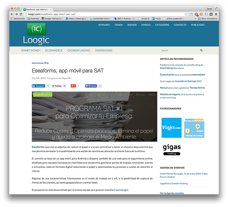
Task: Open the Scoop.it! bookmark
Action: (144, 18)
